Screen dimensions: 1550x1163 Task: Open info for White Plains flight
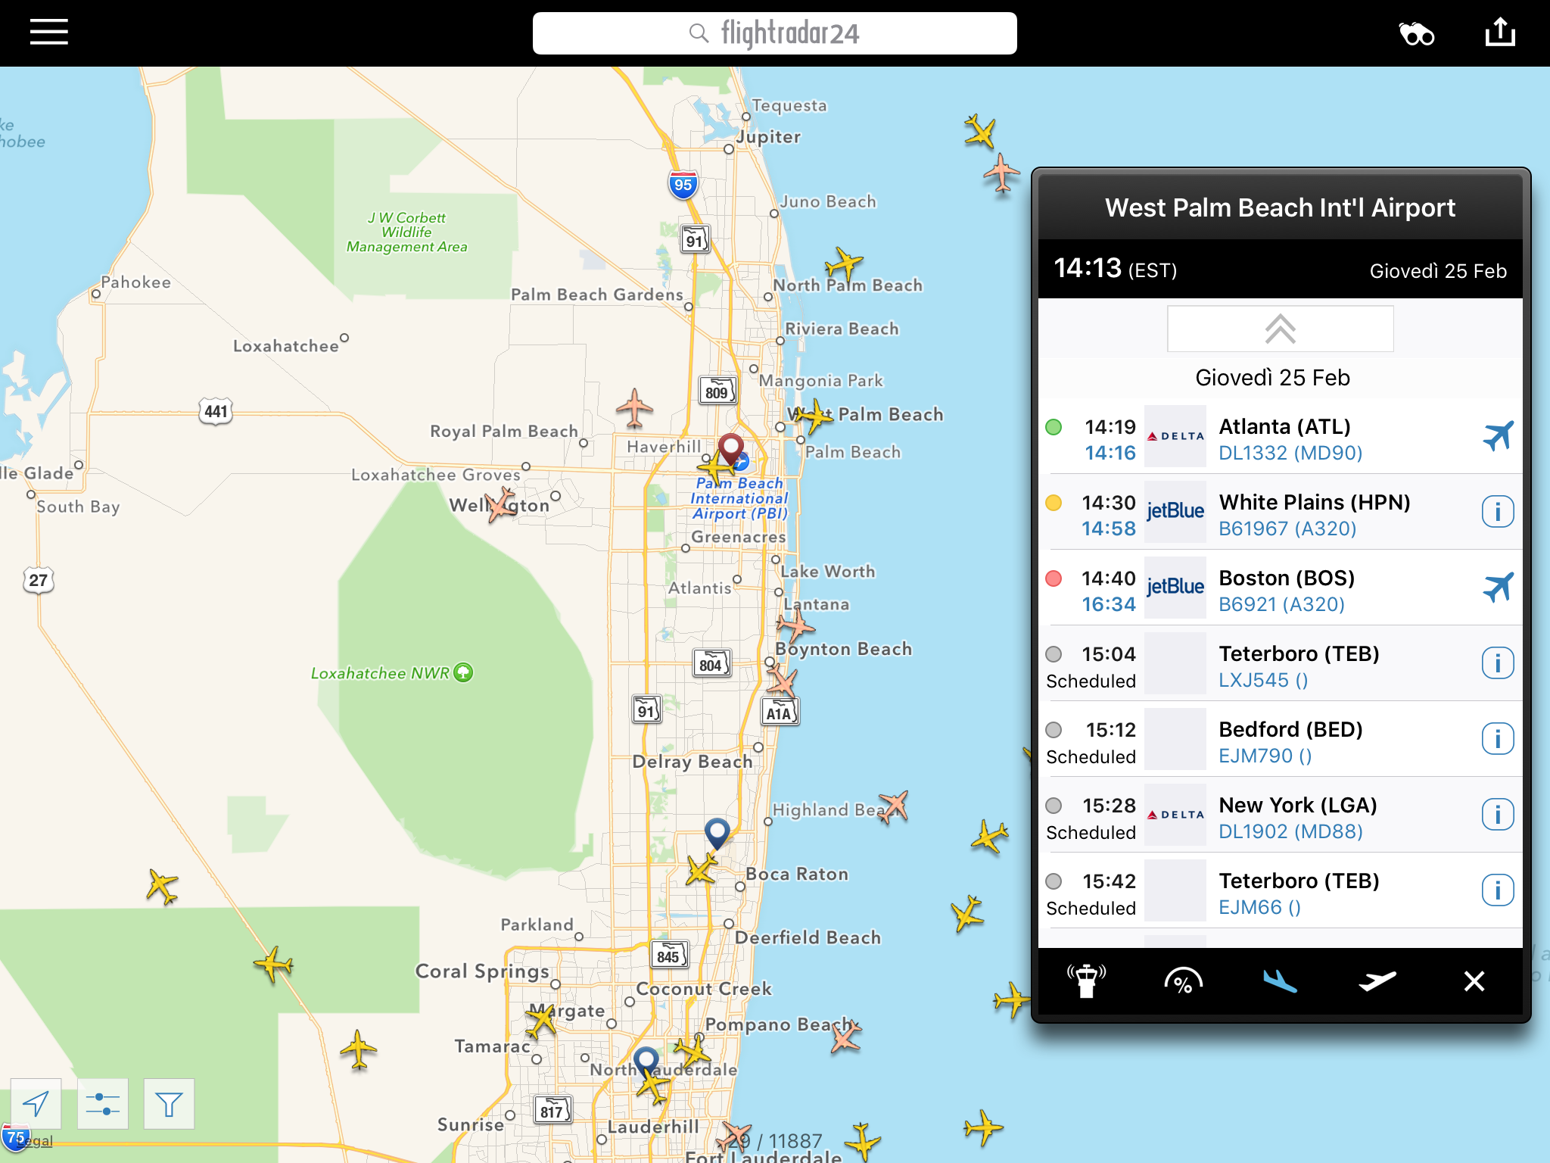1497,513
